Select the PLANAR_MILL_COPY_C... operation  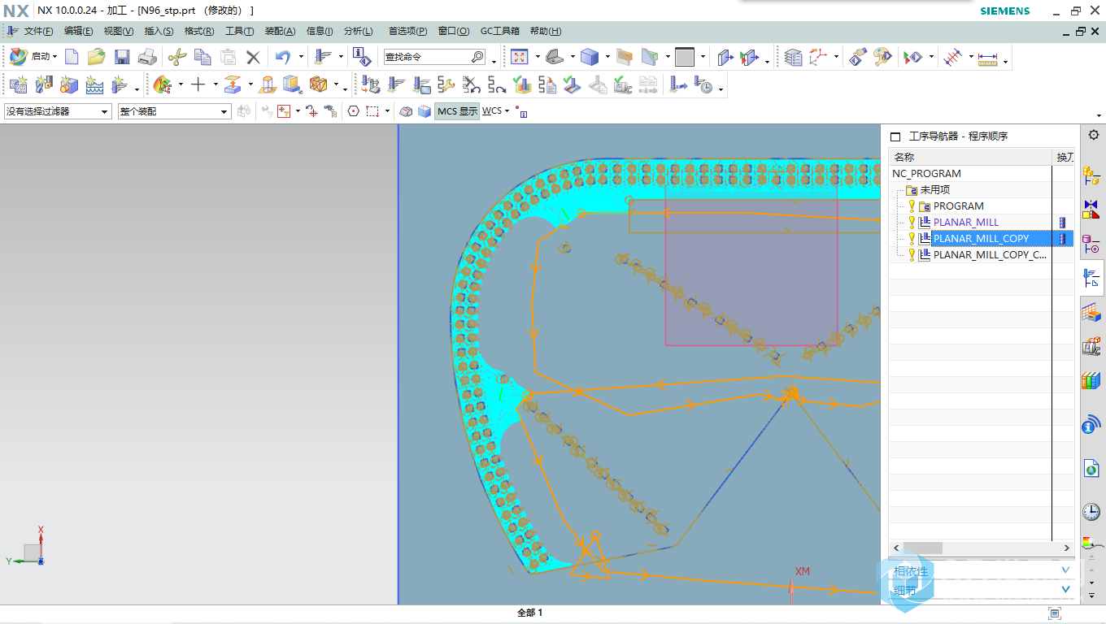point(990,254)
